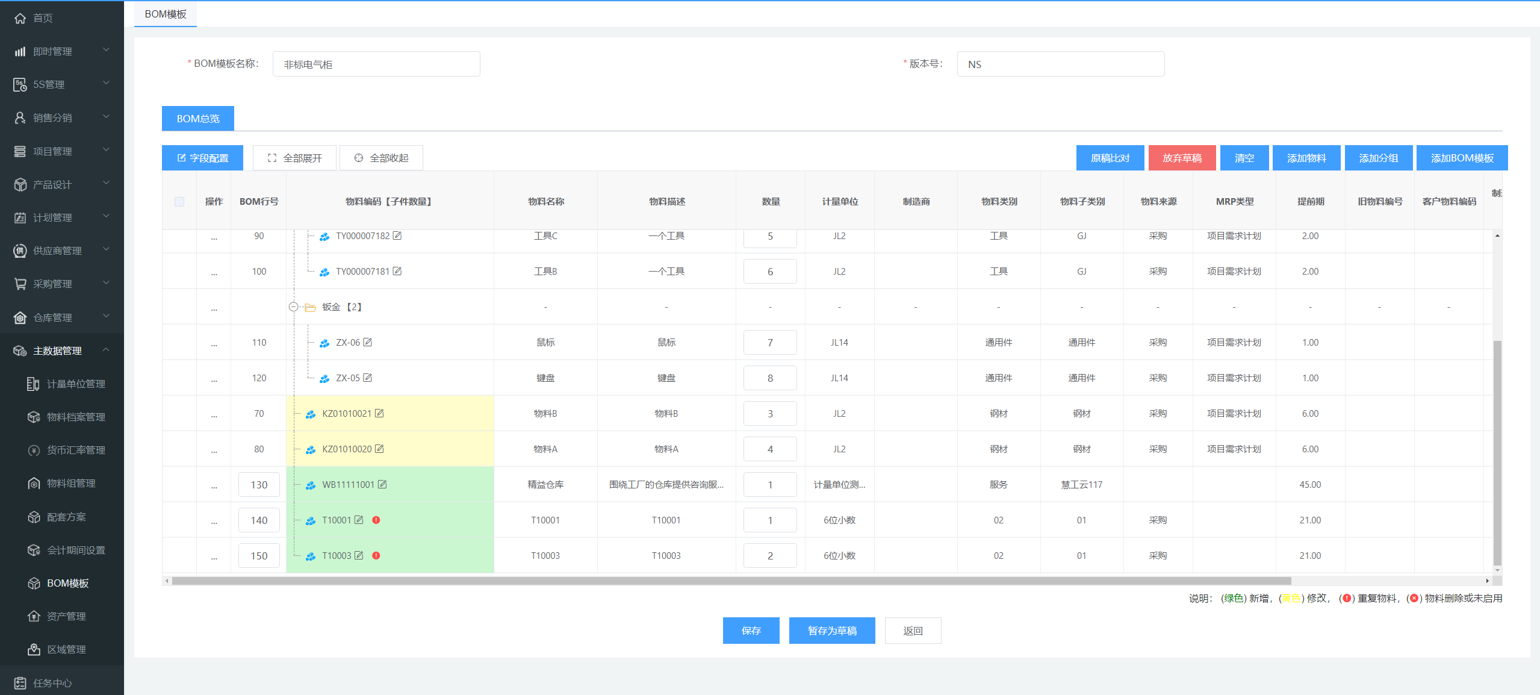
Task: Select the BOM总览 tab
Action: [198, 119]
